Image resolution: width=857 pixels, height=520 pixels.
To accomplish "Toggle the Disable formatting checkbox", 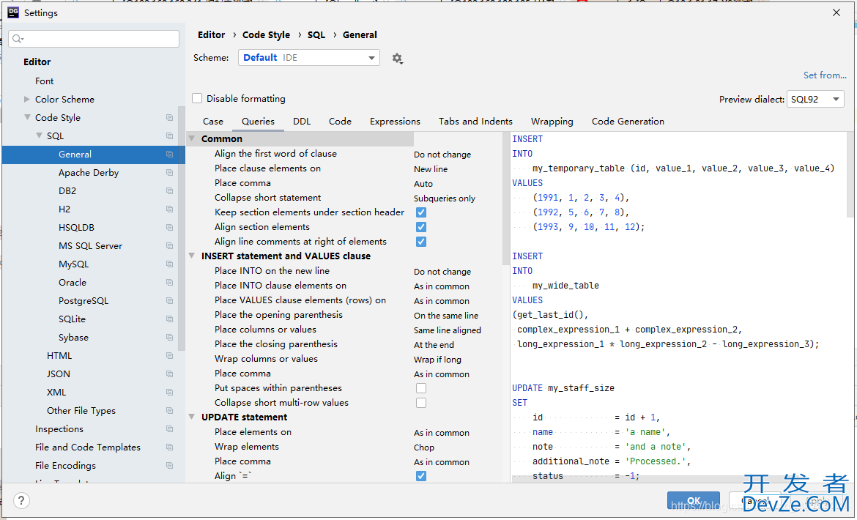I will [x=197, y=99].
